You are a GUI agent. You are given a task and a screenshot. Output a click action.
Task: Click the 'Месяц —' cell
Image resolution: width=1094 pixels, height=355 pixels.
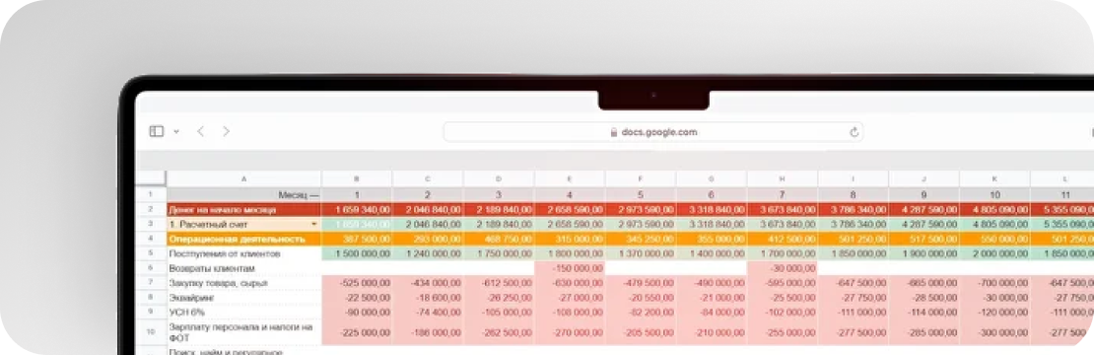tap(244, 194)
